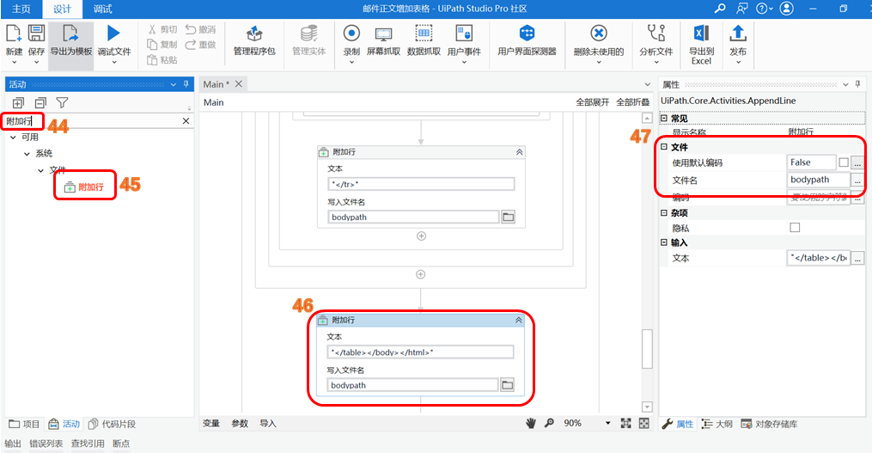The width and height of the screenshot is (872, 453).
Task: Click designer vertical scrollbar thumb
Action: pyautogui.click(x=647, y=349)
